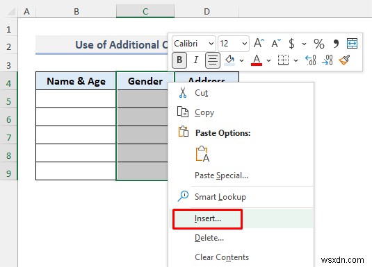Open the font size 12 dropdown

pyautogui.click(x=244, y=44)
